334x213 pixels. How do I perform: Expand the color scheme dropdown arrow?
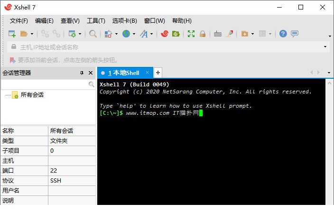coord(116,34)
